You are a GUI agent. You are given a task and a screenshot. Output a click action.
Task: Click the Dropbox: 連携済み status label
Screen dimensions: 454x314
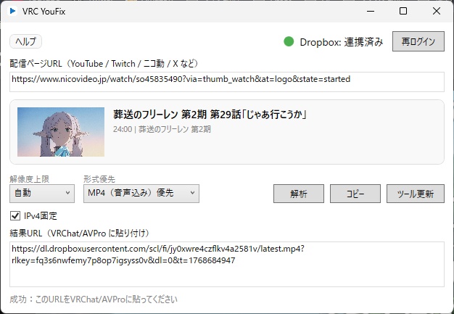pos(342,42)
